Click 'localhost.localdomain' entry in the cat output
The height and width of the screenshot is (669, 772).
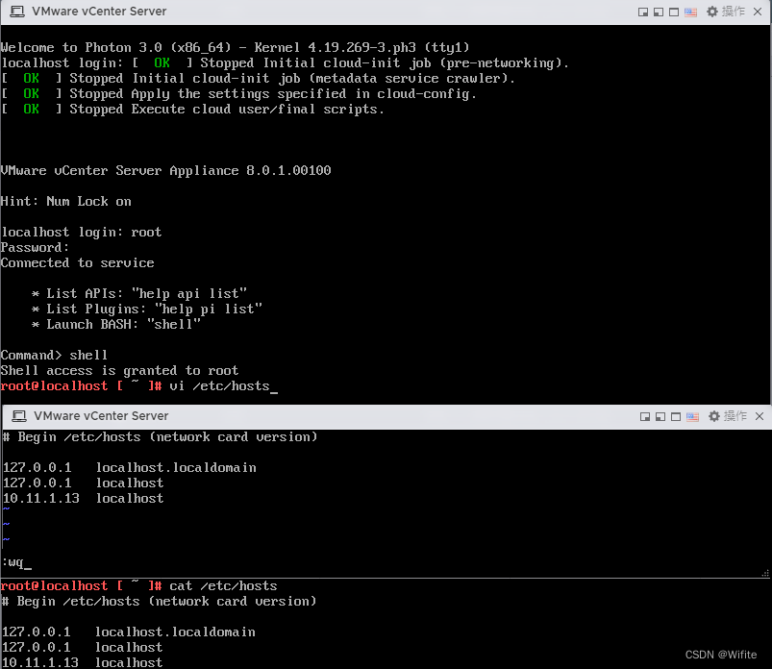click(175, 632)
